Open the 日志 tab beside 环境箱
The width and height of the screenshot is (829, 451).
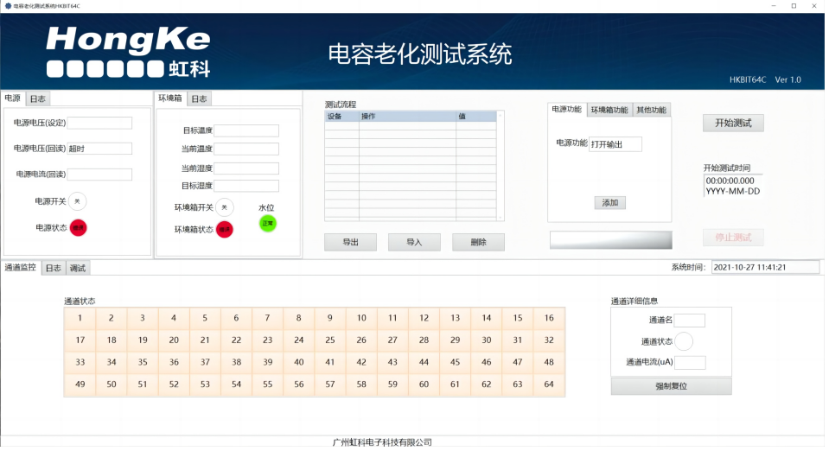(x=200, y=98)
